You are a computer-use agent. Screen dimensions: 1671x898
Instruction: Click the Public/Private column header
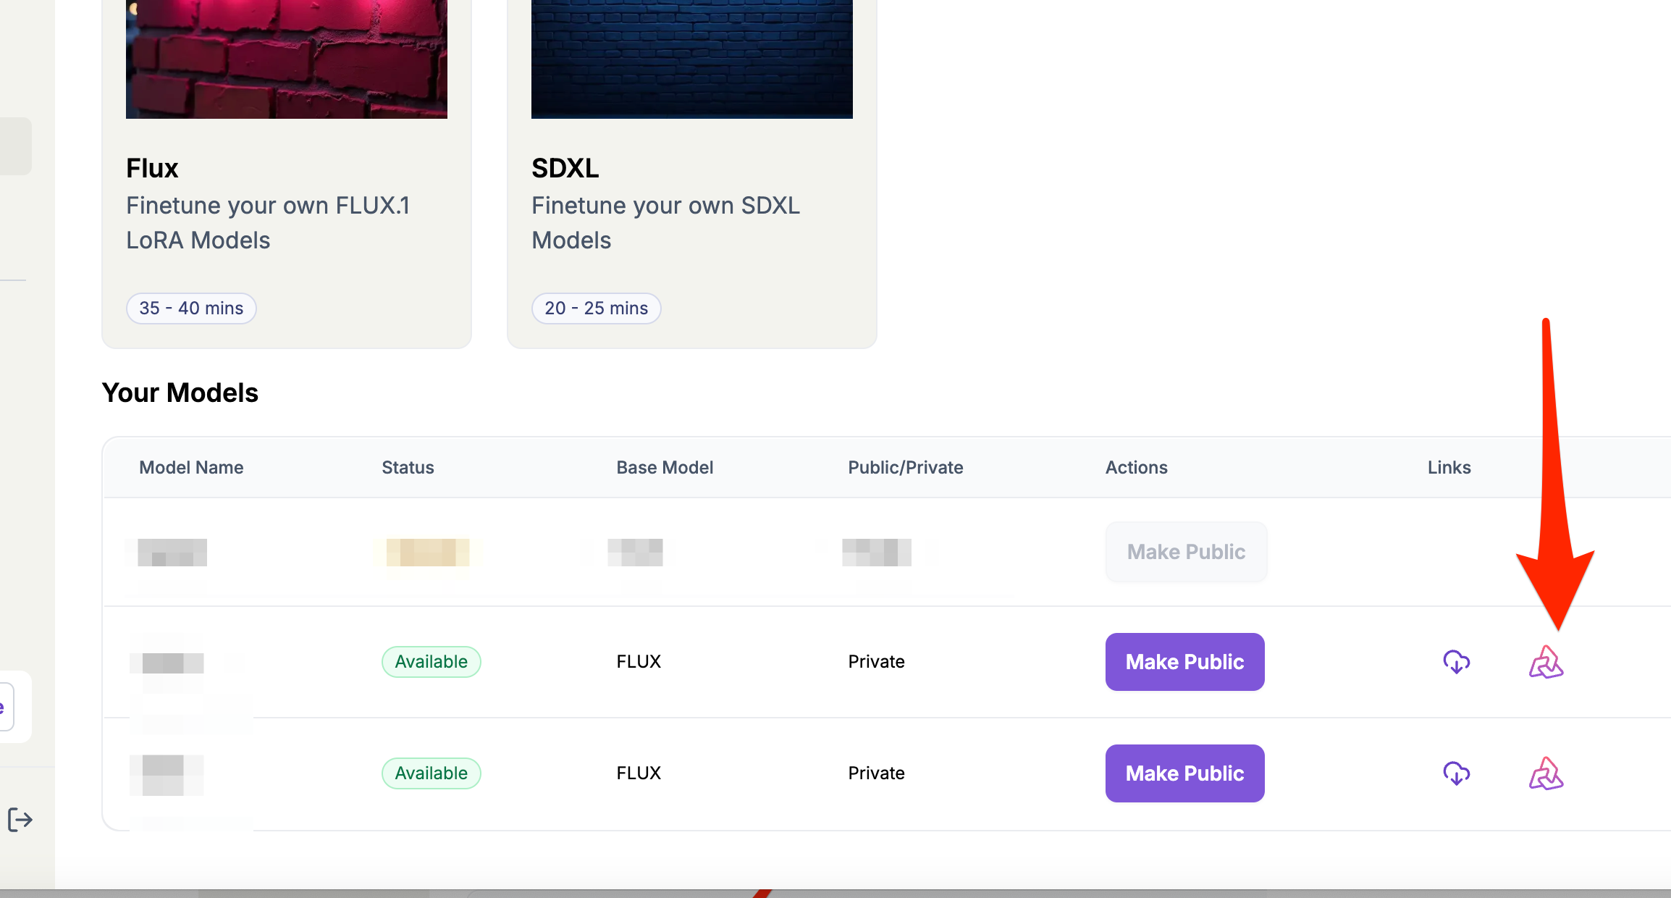905,468
